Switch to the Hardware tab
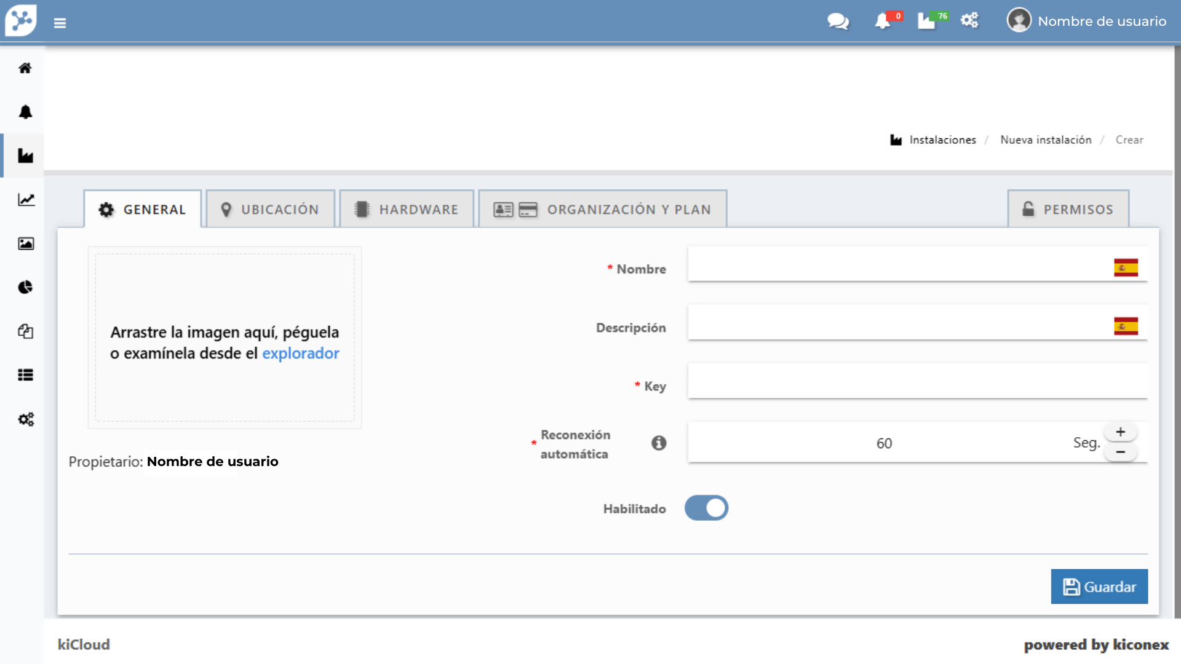The image size is (1181, 664). pyautogui.click(x=407, y=210)
